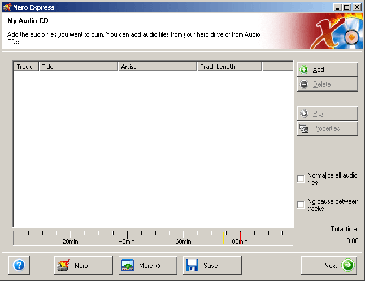Proceed with the Next button
The image size is (365, 281).
329,265
